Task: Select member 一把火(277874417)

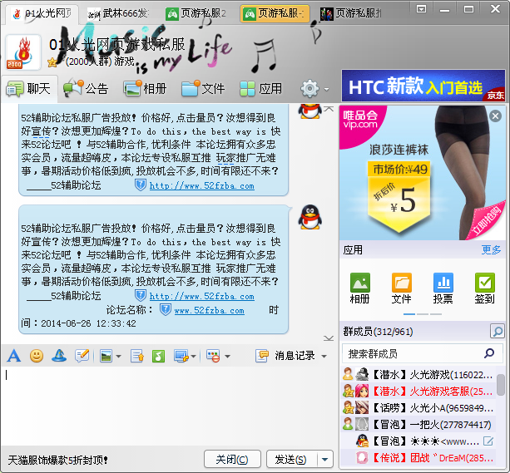Action: tap(418, 424)
